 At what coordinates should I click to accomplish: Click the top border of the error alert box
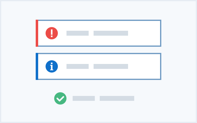(98, 20)
